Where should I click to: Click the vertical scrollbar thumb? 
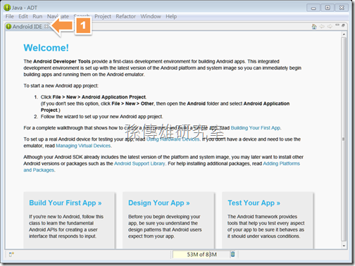[344, 139]
